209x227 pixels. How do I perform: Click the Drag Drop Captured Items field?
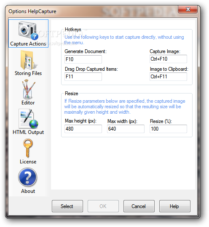pos(83,77)
